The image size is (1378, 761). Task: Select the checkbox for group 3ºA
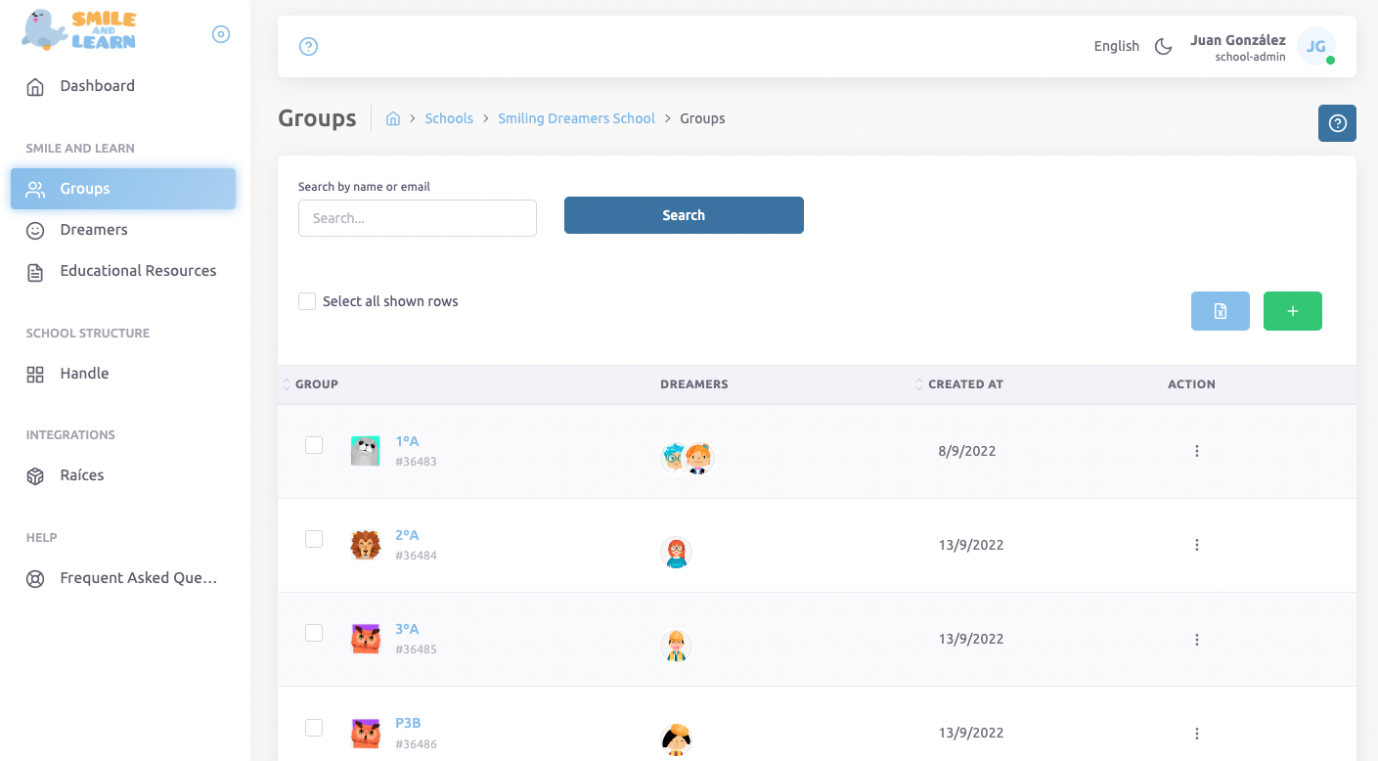[314, 633]
